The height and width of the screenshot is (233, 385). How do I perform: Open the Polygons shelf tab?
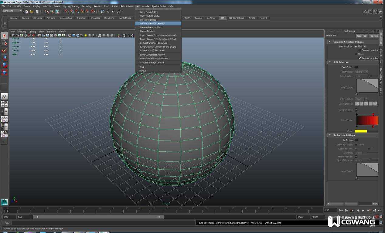[51, 18]
